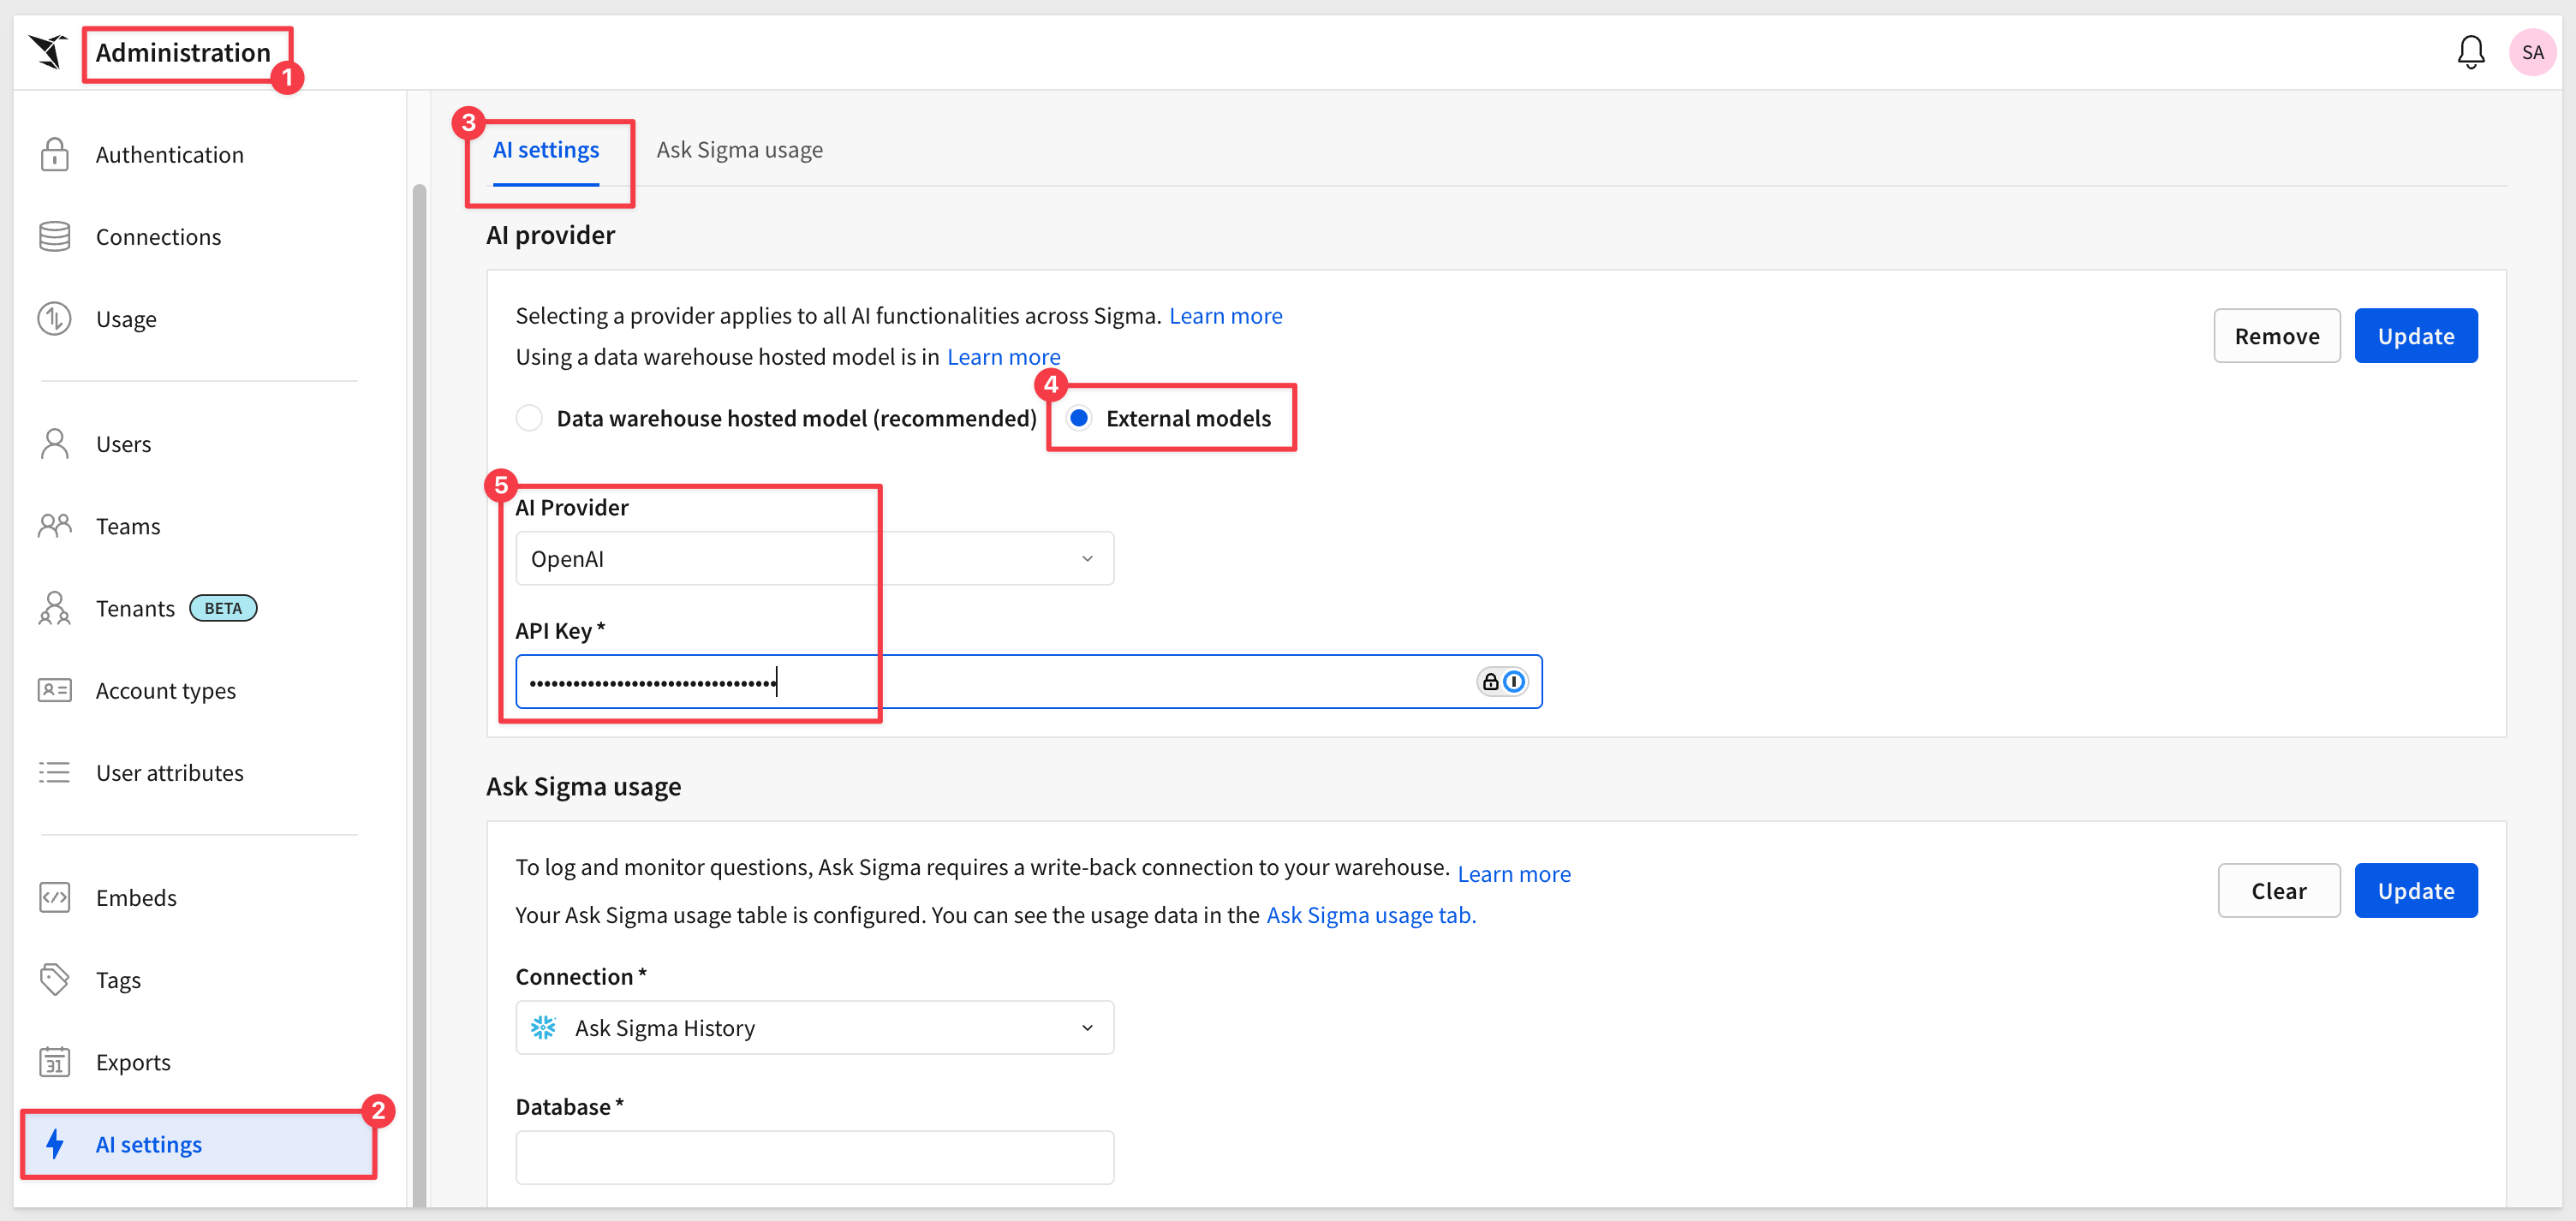Select Data warehouse hosted model radio button
Image resolution: width=2576 pixels, height=1221 pixels.
tap(529, 418)
